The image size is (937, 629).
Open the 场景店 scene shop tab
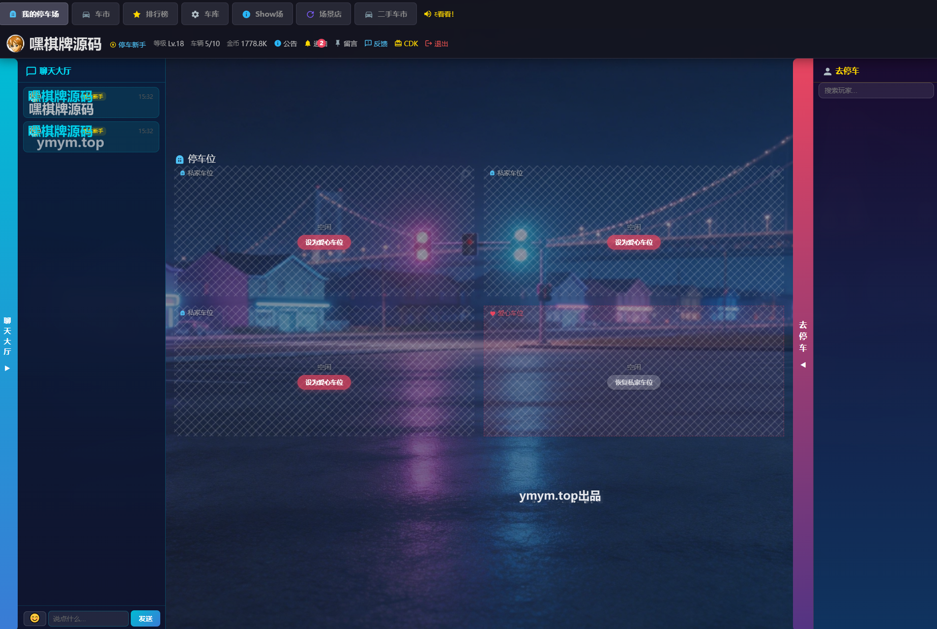coord(323,14)
